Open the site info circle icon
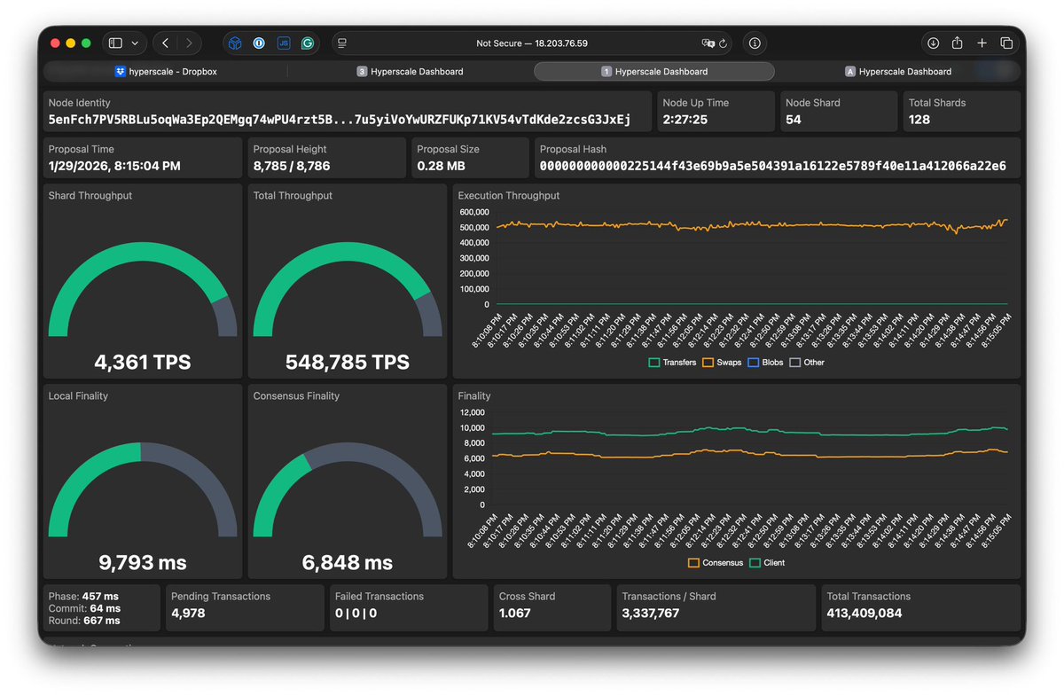The height and width of the screenshot is (696, 1064). [x=755, y=43]
